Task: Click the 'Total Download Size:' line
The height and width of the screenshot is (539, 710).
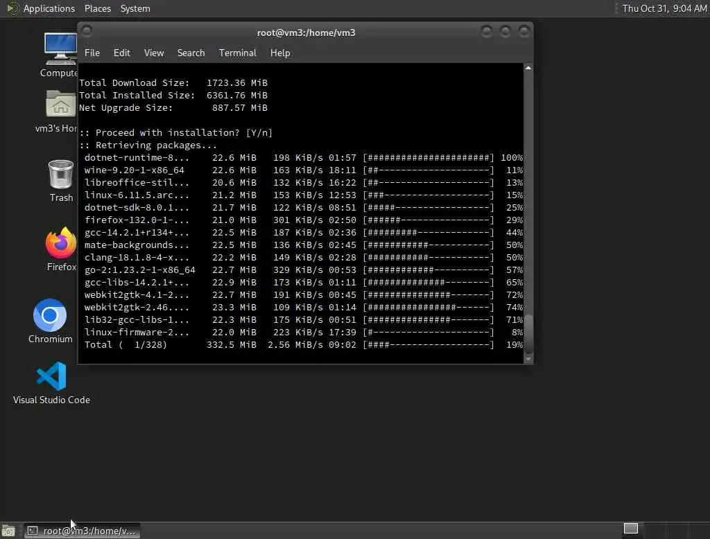Action: click(173, 83)
